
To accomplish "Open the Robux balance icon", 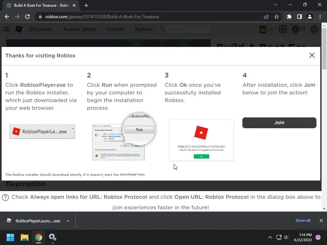I will [x=295, y=29].
